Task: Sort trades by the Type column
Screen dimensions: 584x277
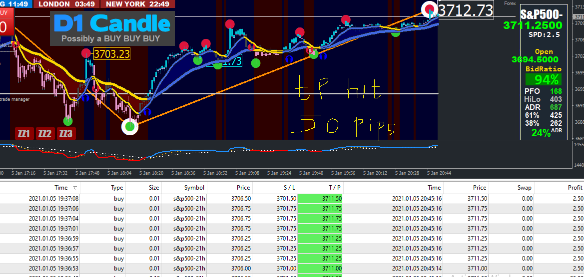Action: tap(117, 188)
